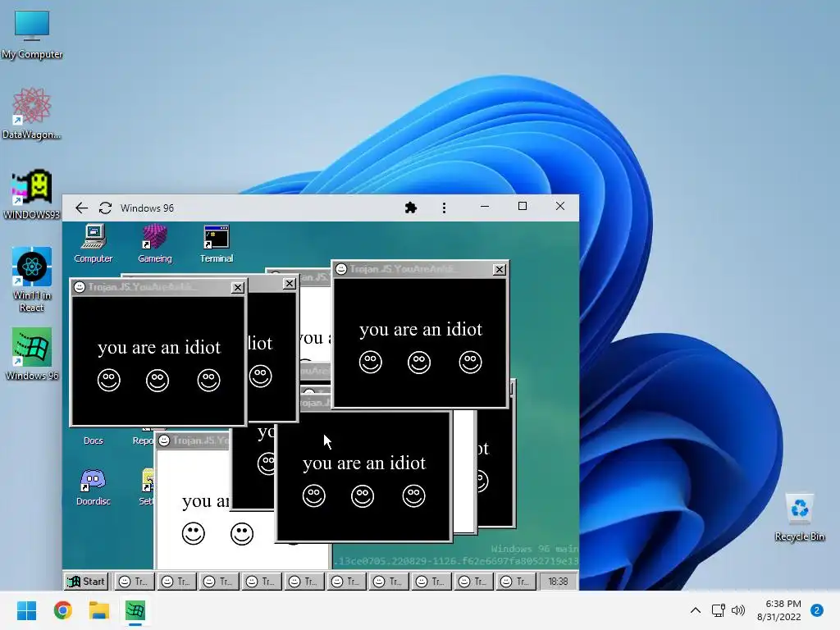This screenshot has width=840, height=630.
Task: Open File Explorer from the taskbar
Action: point(99,610)
